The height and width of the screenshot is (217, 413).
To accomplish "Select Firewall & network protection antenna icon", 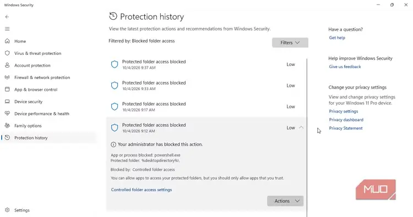I will click(x=7, y=77).
